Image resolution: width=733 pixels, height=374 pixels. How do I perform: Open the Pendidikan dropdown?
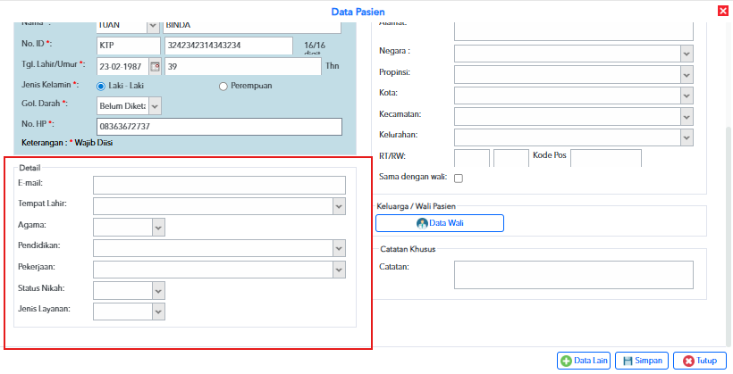pos(340,248)
